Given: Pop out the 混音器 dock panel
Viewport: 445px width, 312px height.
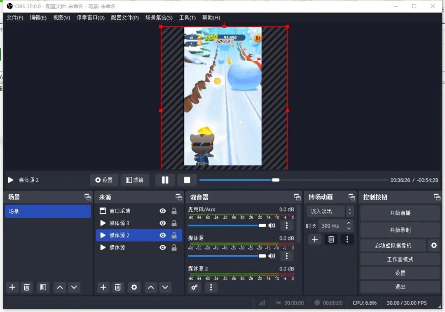Looking at the screenshot, I should click(x=297, y=197).
